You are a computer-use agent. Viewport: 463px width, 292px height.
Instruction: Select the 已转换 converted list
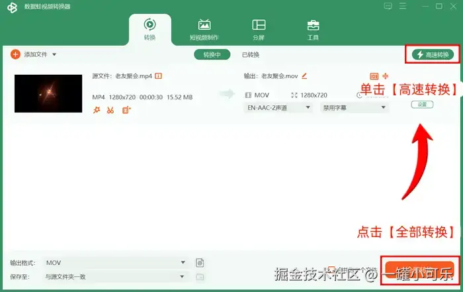click(251, 55)
